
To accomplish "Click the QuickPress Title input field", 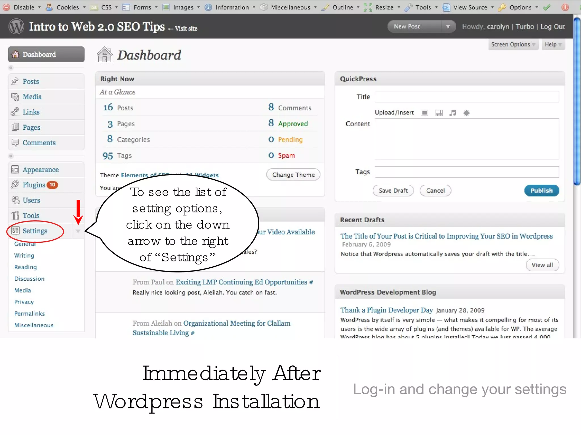I will [x=467, y=97].
